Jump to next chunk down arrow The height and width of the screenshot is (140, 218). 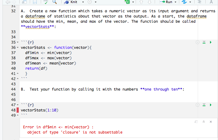point(150,2)
